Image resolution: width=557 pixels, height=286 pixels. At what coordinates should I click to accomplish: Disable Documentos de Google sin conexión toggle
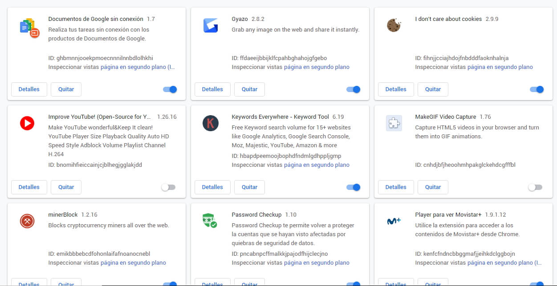tap(170, 89)
